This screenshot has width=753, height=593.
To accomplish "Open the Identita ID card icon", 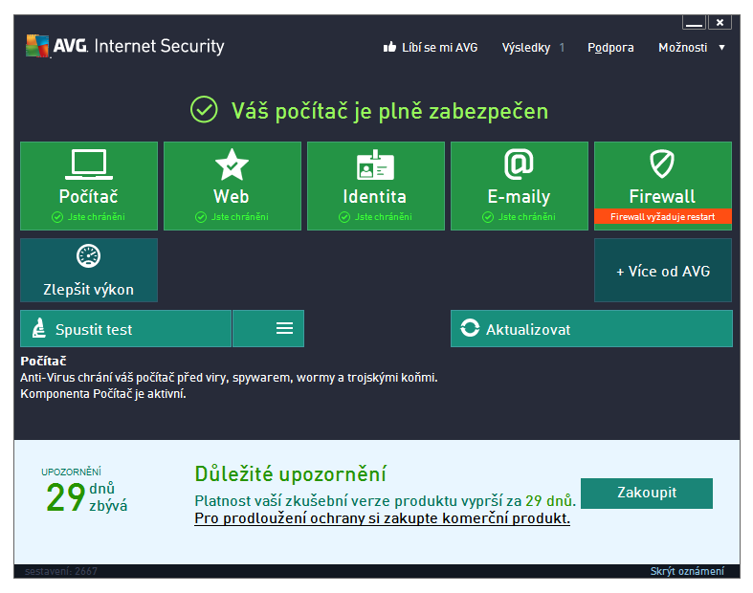I will tap(375, 165).
